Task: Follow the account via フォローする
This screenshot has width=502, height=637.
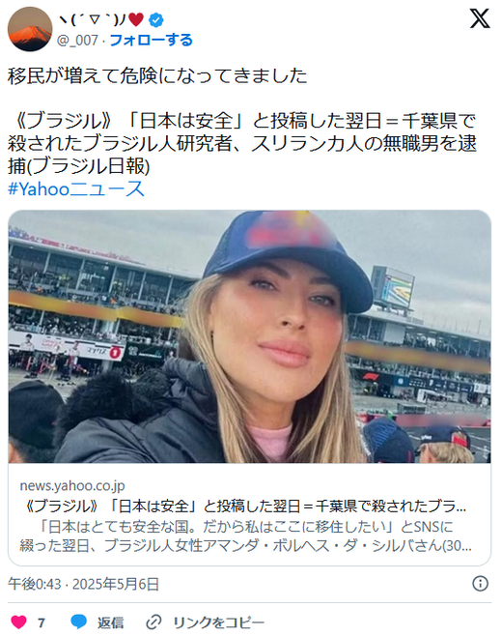Action: pyautogui.click(x=151, y=41)
